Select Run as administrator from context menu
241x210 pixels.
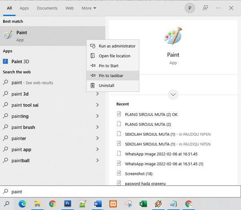pyautogui.click(x=113, y=46)
